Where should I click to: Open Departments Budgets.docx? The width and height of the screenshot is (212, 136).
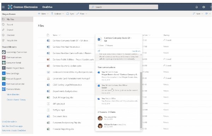[65, 91]
